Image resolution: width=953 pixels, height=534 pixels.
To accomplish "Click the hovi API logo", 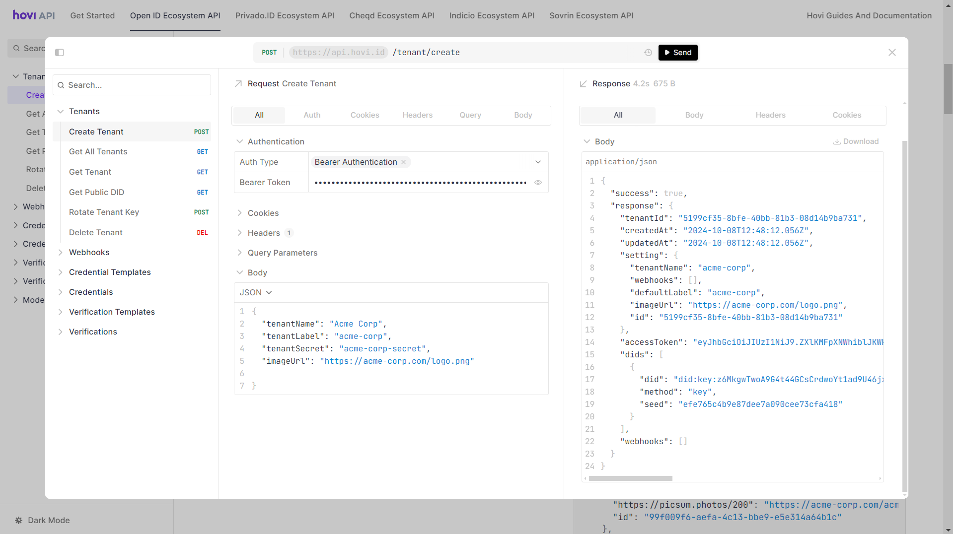I will tap(34, 15).
